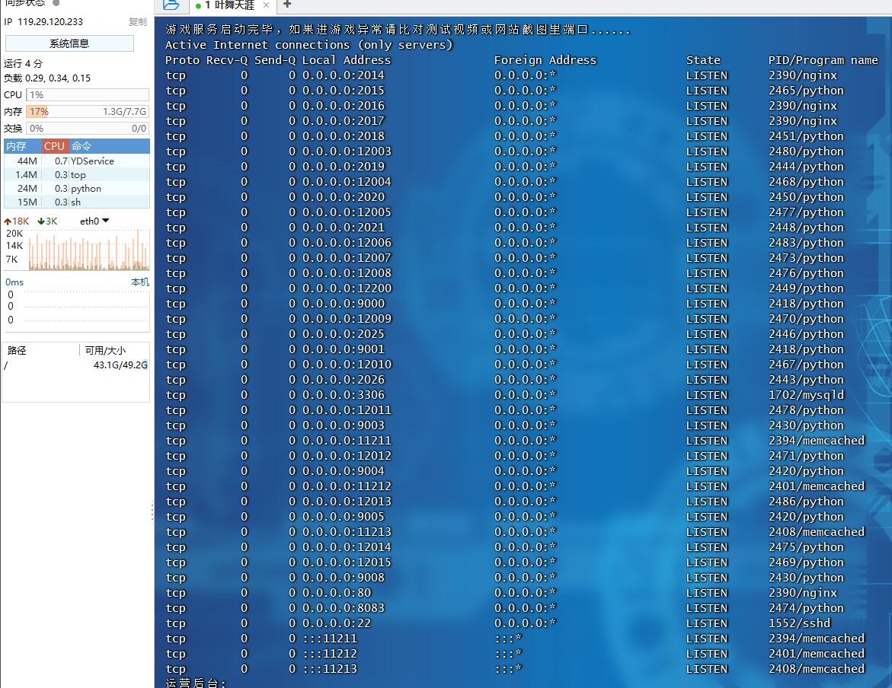Click the 2394/memcached entry for 0.0.0.0:11211

pyautogui.click(x=817, y=440)
